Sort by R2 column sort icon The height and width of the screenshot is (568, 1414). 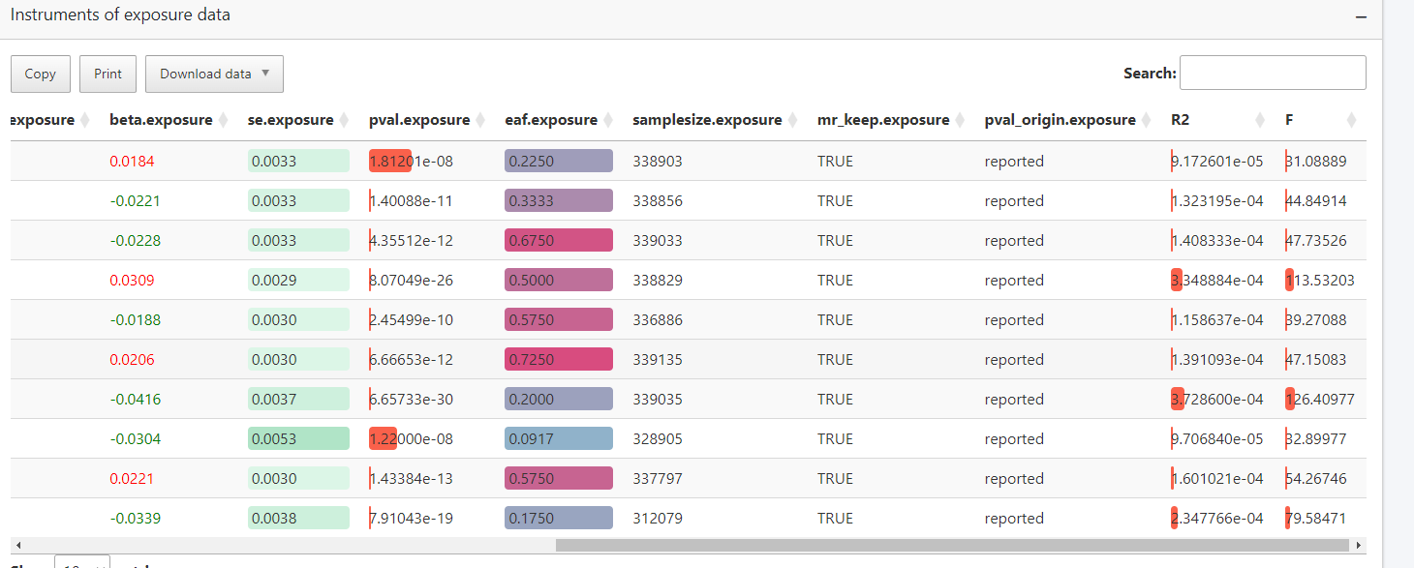click(1260, 120)
